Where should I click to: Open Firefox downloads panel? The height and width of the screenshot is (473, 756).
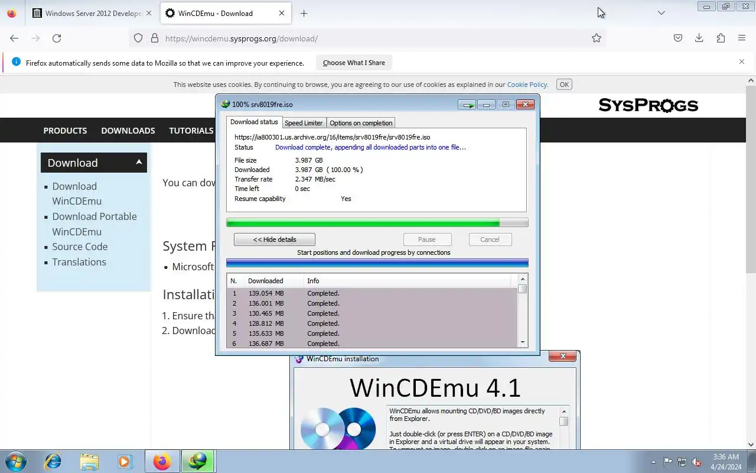click(x=699, y=38)
